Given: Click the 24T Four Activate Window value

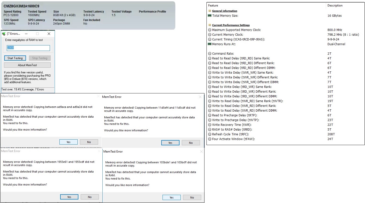Looking at the screenshot, I should (330, 139).
